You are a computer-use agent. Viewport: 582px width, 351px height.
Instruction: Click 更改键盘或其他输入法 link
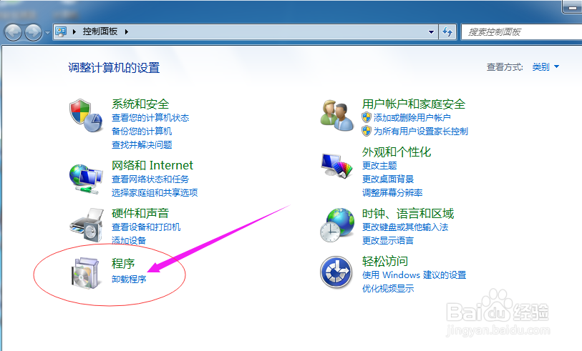pyautogui.click(x=405, y=227)
